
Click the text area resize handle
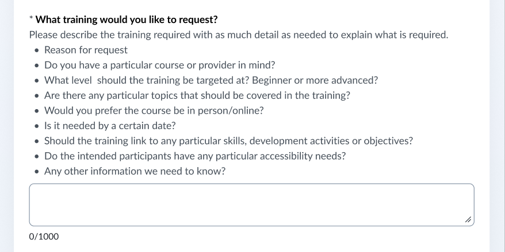pos(468,220)
